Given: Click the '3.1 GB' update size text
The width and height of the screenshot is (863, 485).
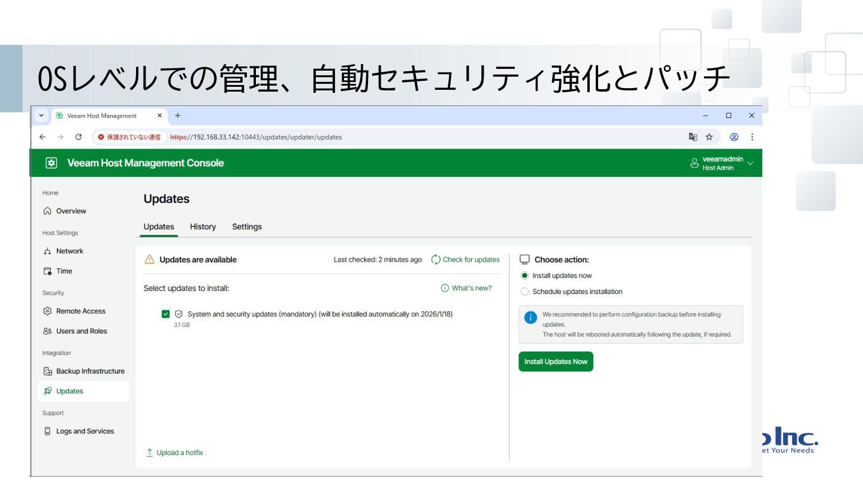Looking at the screenshot, I should 182,325.
